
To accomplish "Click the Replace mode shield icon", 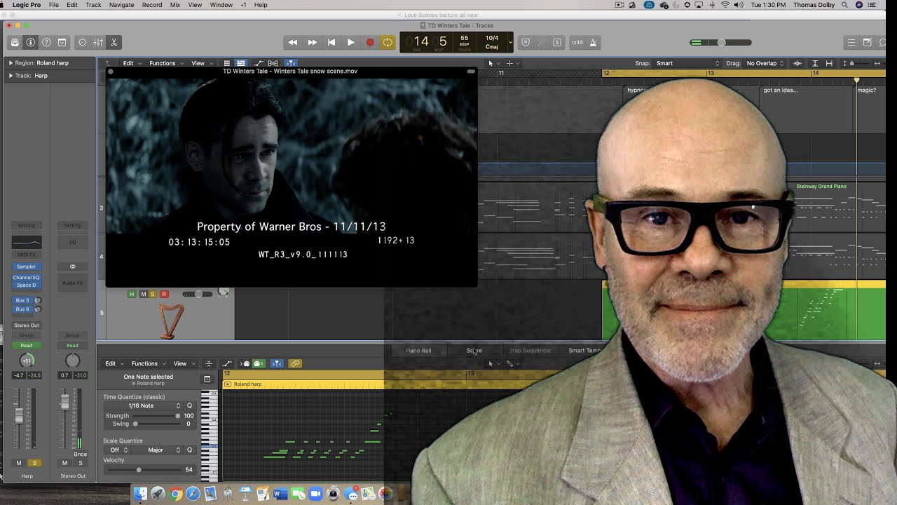I will click(x=526, y=42).
